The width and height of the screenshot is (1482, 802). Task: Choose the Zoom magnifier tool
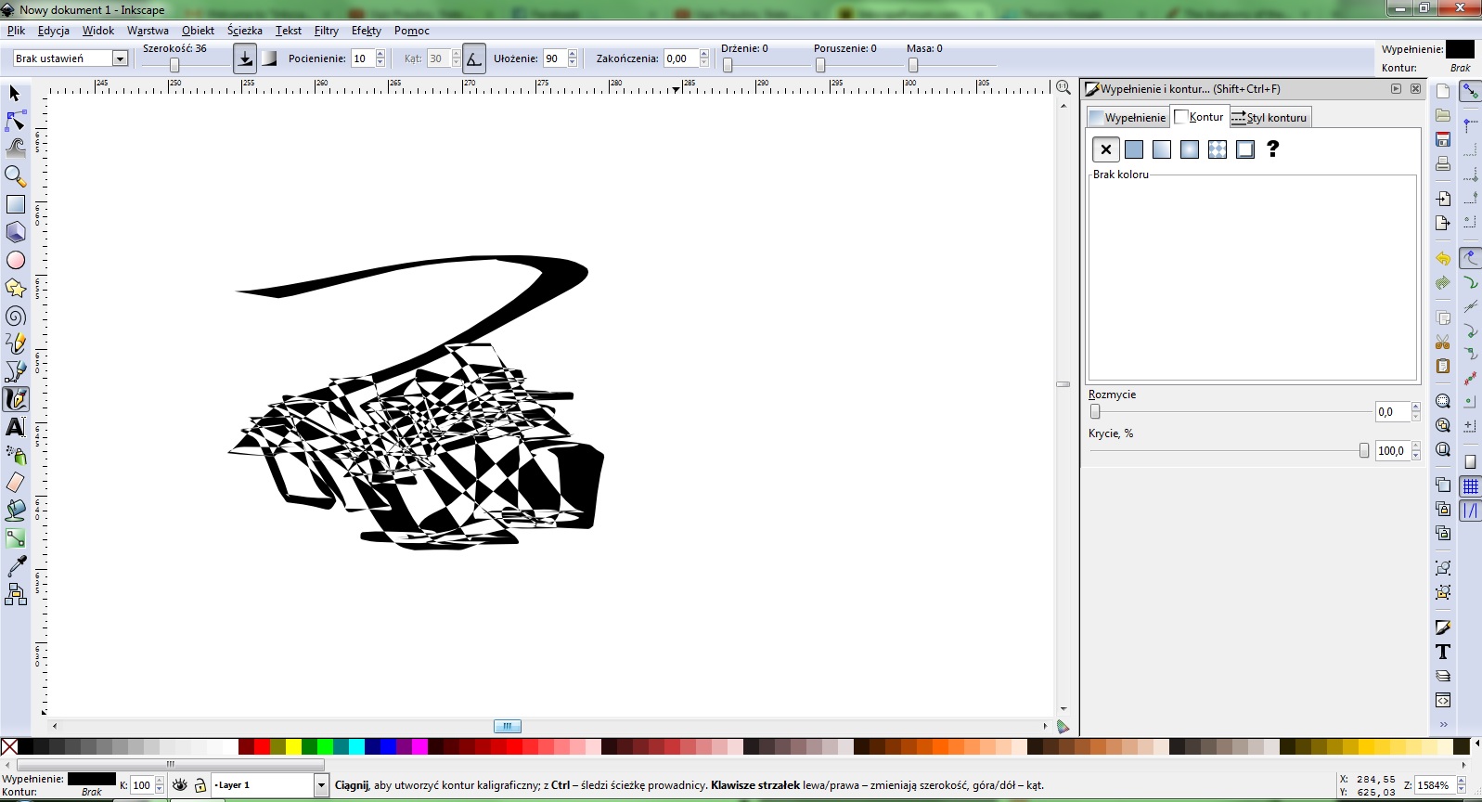[x=15, y=175]
